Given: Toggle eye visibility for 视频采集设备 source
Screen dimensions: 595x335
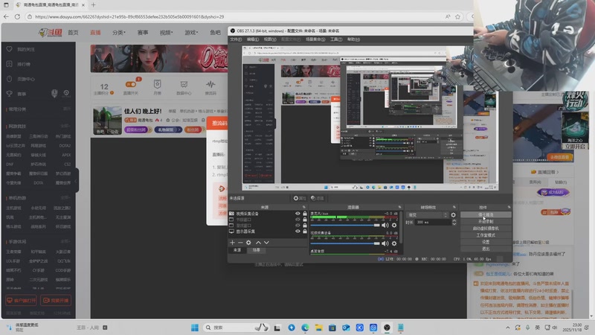Looking at the screenshot, I should [298, 214].
